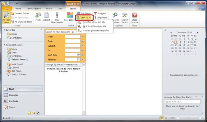
Task: Activate the All Mail Items scope button
Action: pyautogui.click(x=6, y=18)
